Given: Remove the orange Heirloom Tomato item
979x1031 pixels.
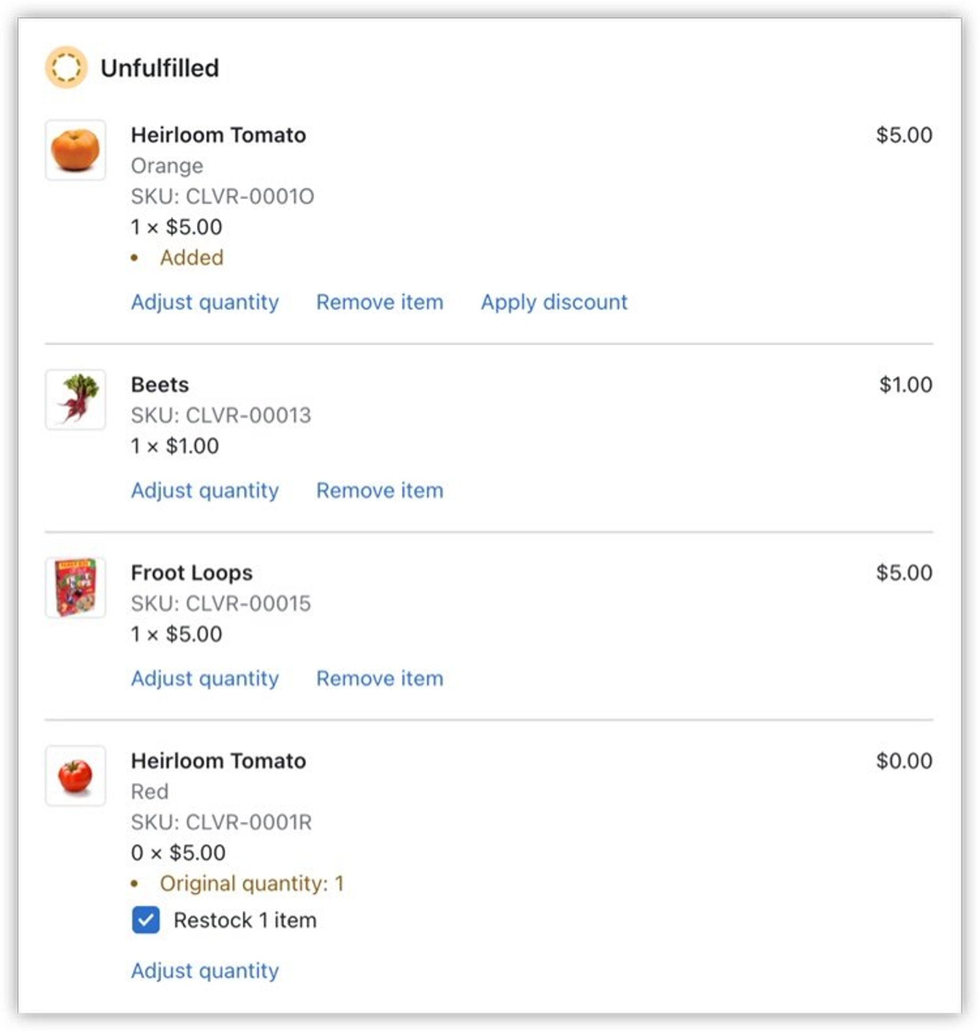Looking at the screenshot, I should pyautogui.click(x=379, y=302).
